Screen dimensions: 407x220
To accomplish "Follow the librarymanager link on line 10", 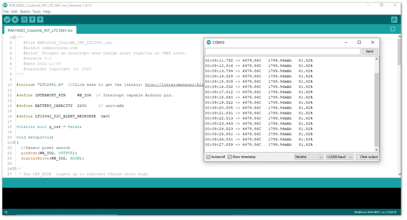I will pos(174,85).
